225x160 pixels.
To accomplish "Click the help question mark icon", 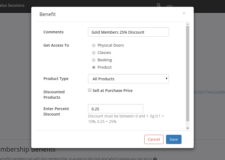I will click(x=155, y=159).
